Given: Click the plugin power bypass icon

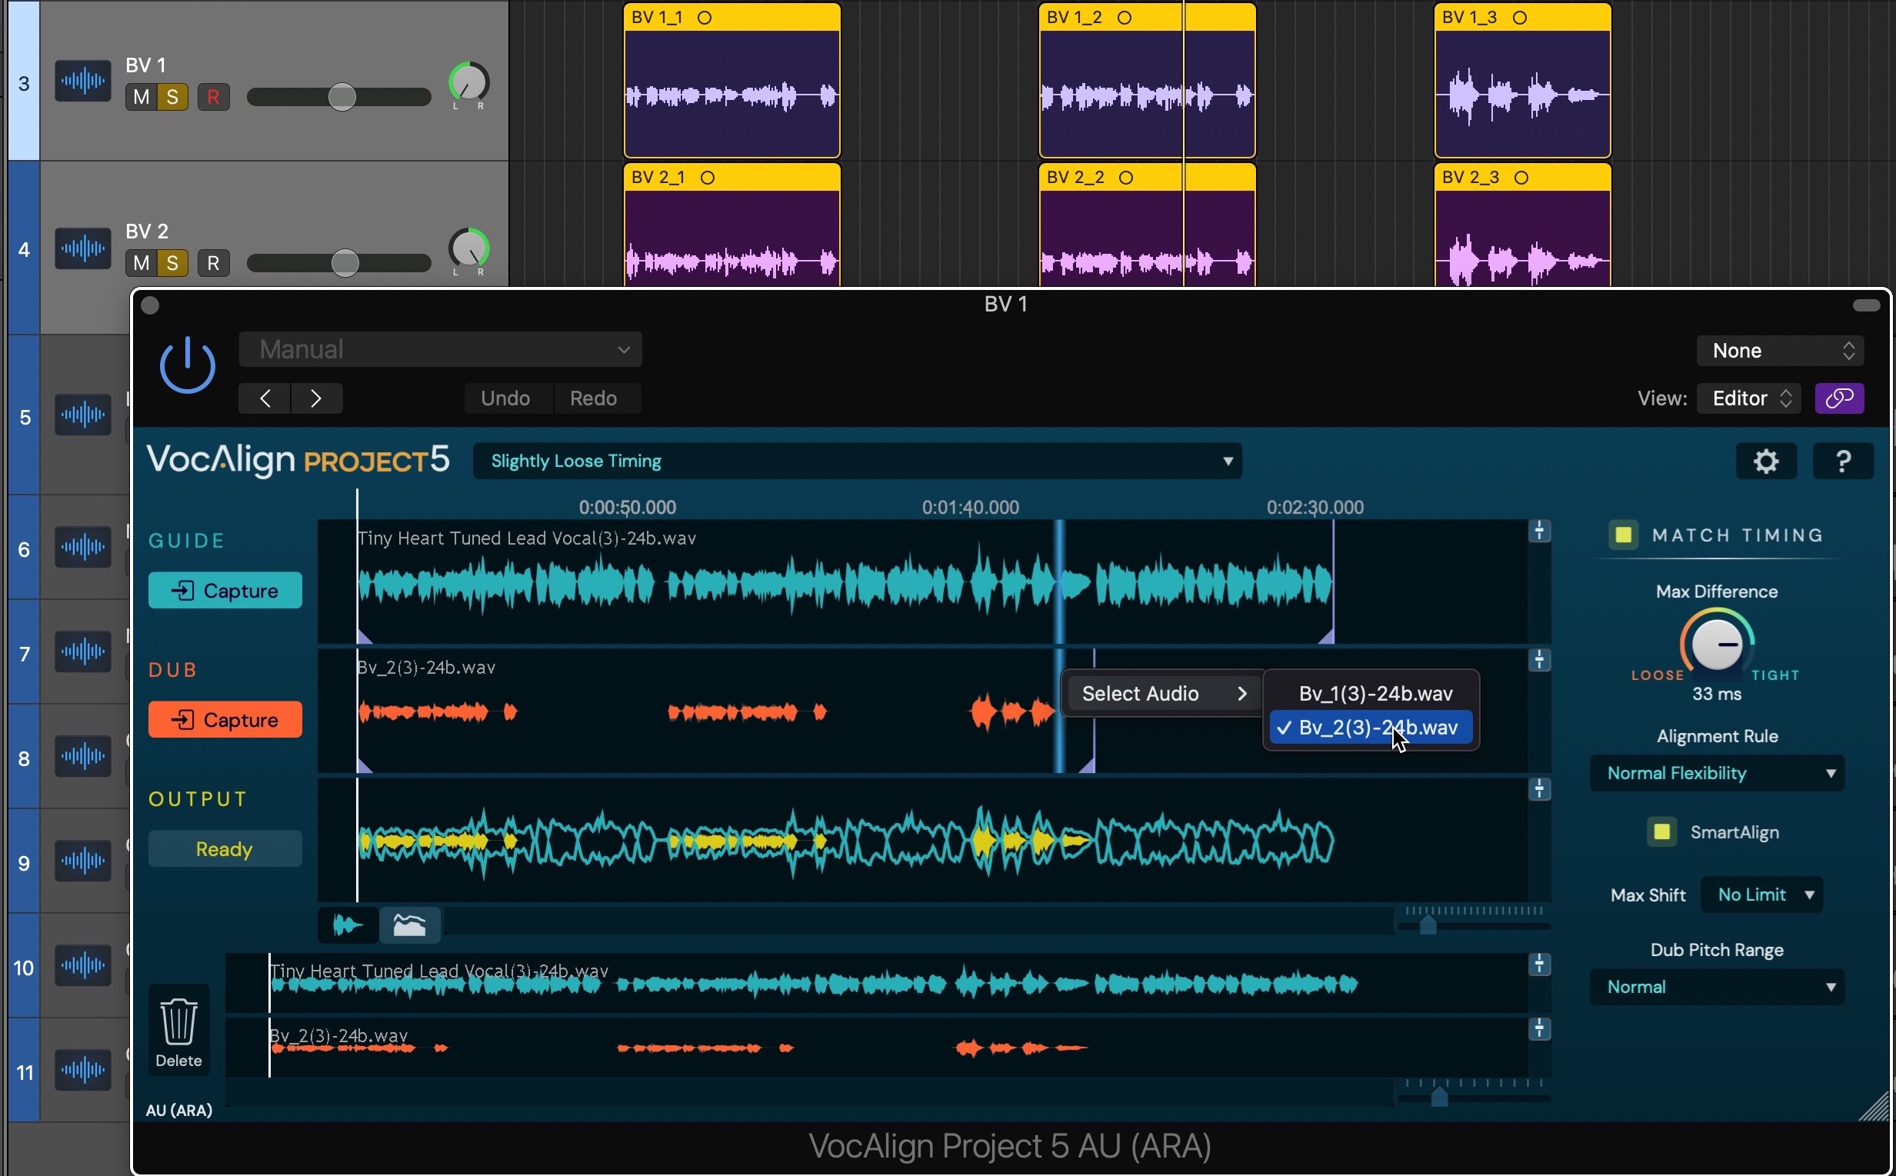Looking at the screenshot, I should coord(188,365).
